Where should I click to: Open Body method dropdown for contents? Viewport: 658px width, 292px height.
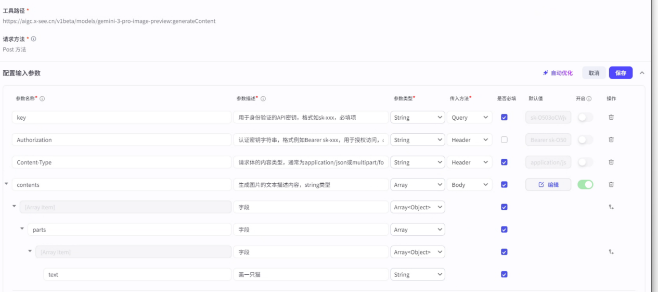470,184
